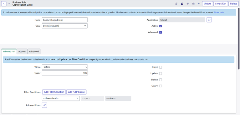Image resolution: width=240 pixels, height=115 pixels.
Task: Open attachments via the paperclip icon
Action: (176, 4)
